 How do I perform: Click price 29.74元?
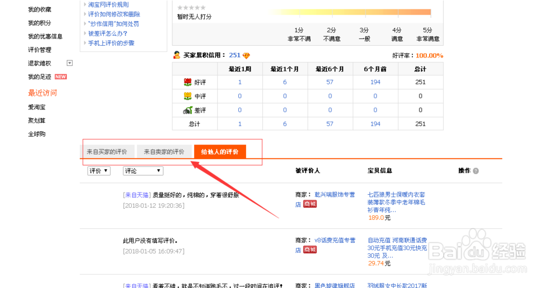pyautogui.click(x=379, y=263)
